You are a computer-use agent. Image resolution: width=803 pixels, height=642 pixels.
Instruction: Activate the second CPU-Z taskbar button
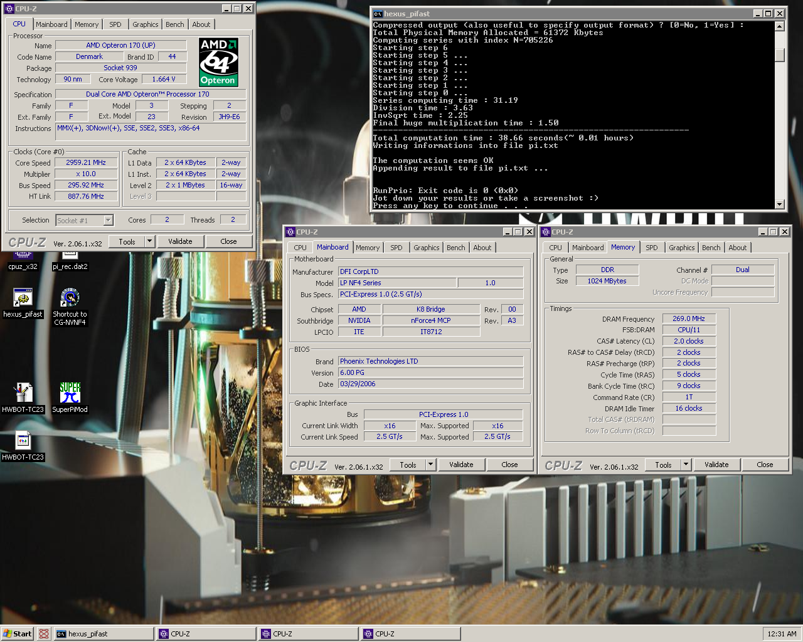pyautogui.click(x=308, y=634)
